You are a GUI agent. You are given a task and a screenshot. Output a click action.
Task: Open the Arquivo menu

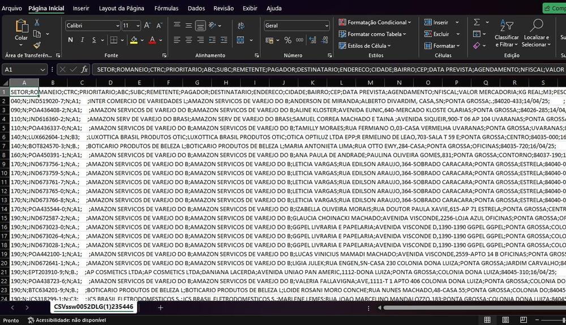pos(11,8)
